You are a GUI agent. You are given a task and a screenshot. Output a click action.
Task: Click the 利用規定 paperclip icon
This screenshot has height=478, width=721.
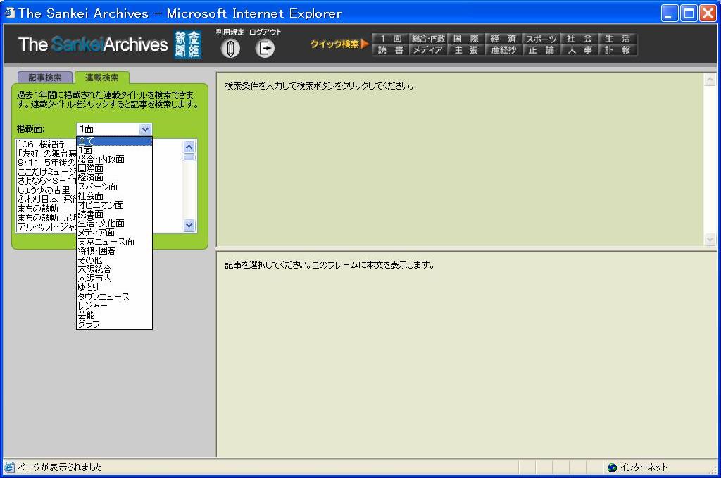pos(230,48)
